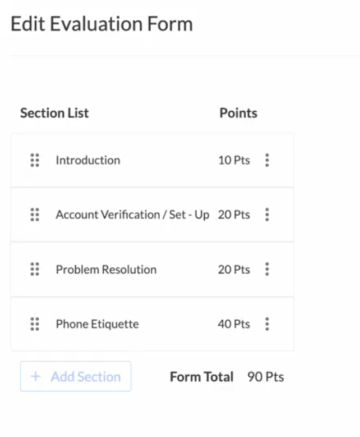
Task: Click the Problem Resolution drag handle
Action: click(35, 269)
